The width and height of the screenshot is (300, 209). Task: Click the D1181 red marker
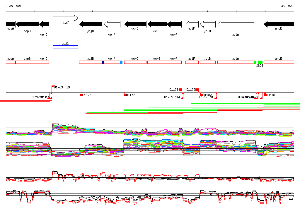(266, 95)
